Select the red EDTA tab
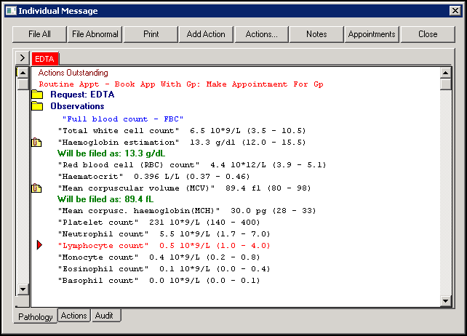Viewport: 467px width, 336px height. click(44, 58)
